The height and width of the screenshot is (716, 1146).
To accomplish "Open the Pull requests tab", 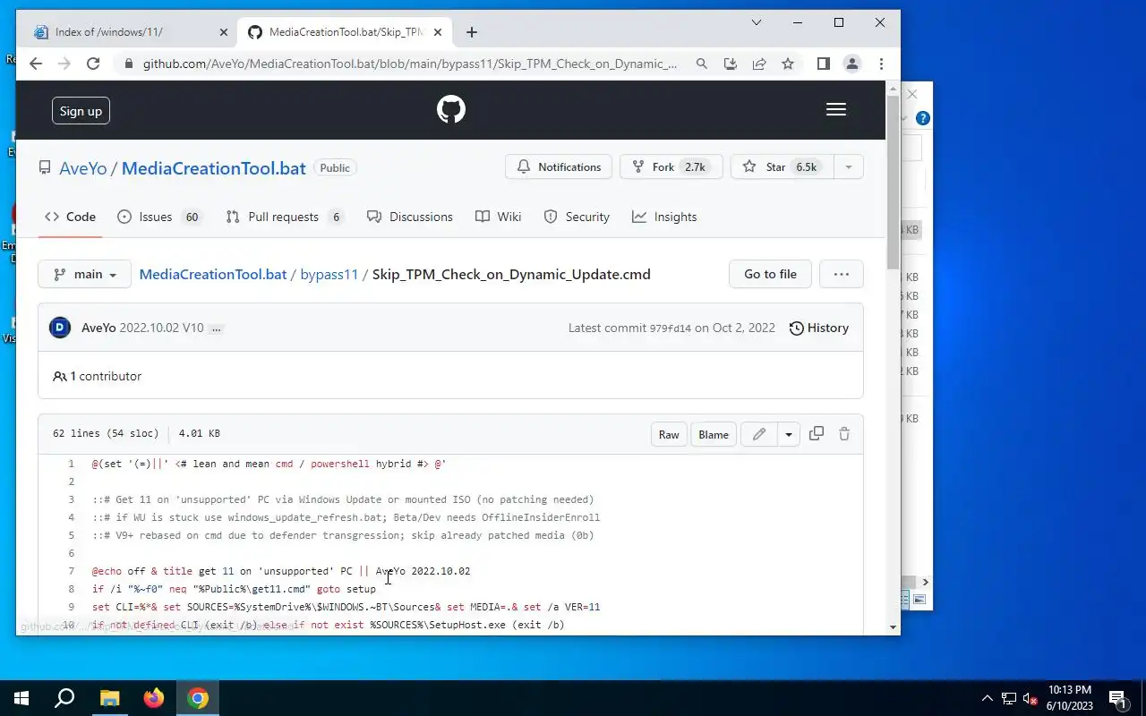I will [284, 217].
